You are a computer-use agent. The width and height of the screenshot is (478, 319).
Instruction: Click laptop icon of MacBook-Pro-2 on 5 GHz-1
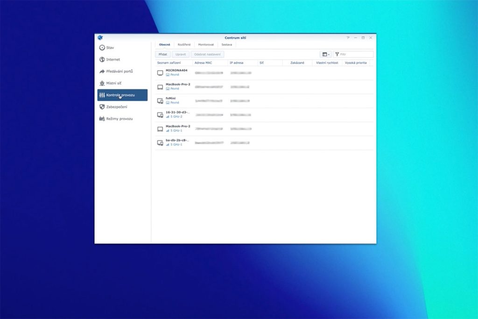click(x=160, y=129)
